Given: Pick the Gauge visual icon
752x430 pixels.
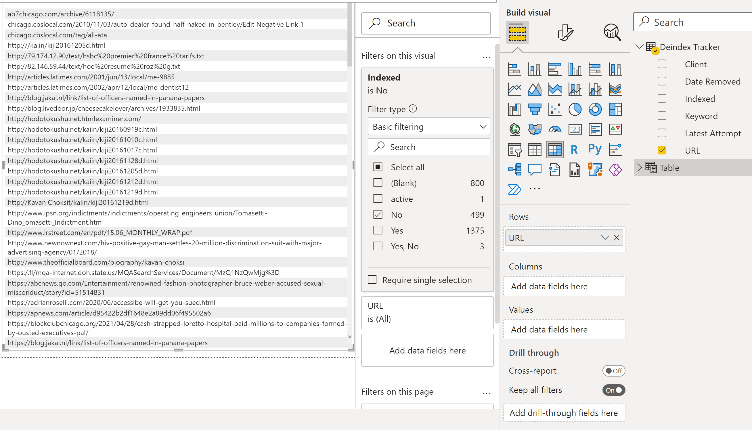Looking at the screenshot, I should [x=555, y=129].
